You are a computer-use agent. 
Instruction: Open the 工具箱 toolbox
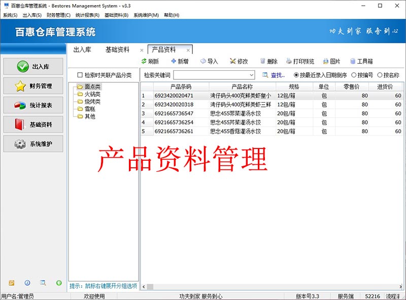pos(361,61)
